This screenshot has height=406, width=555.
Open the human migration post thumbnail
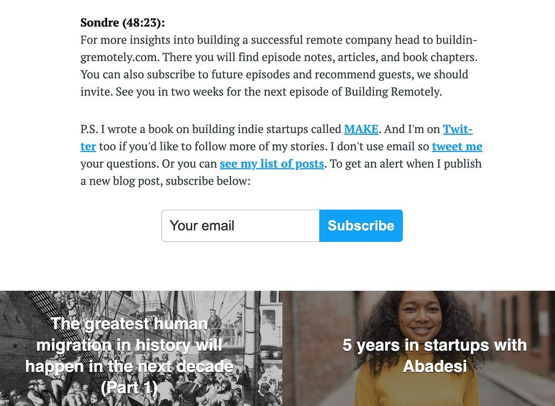[141, 348]
